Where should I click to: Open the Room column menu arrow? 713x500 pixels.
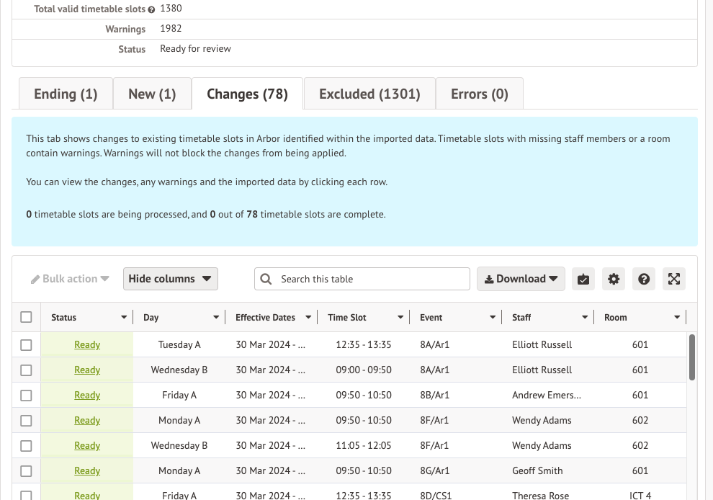(677, 317)
